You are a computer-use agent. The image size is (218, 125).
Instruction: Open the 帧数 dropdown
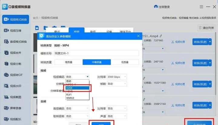coord(117,84)
